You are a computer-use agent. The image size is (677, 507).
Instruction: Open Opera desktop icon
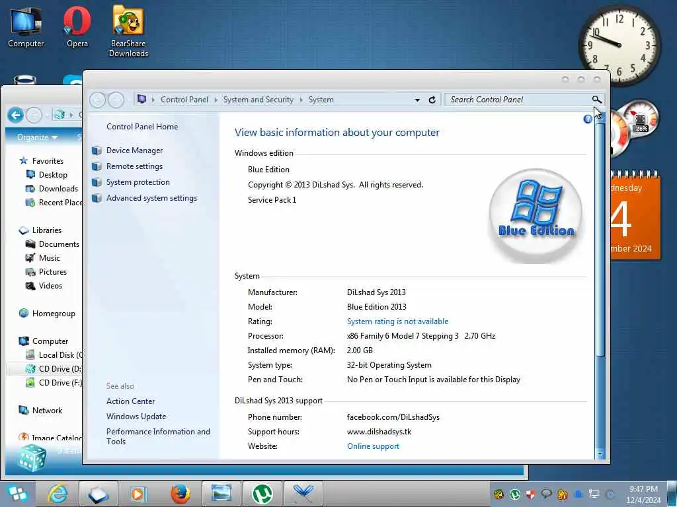point(77,26)
